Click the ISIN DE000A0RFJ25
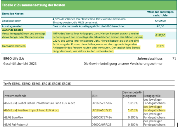Viewport: 178px width, 127px height. 102,125
